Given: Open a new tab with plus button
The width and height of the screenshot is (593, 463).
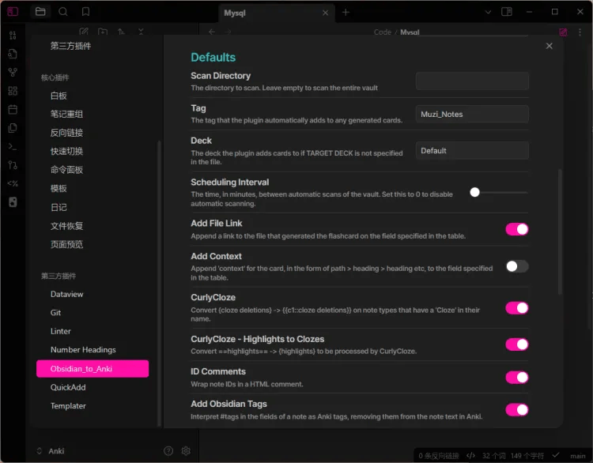Looking at the screenshot, I should coord(346,13).
